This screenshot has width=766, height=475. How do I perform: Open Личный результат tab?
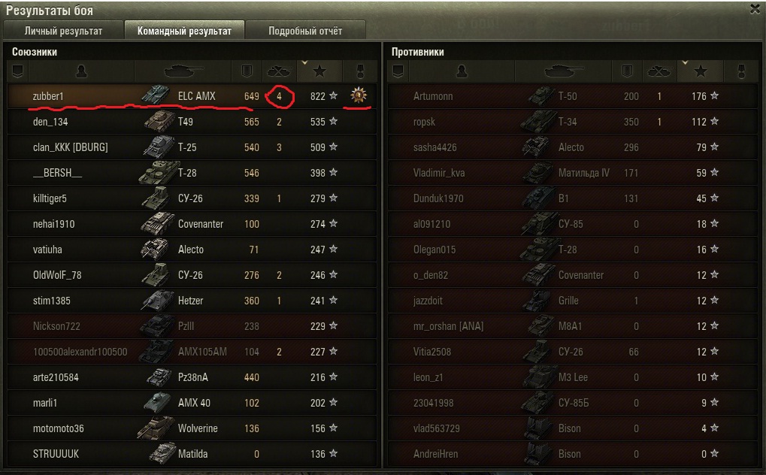click(x=63, y=31)
